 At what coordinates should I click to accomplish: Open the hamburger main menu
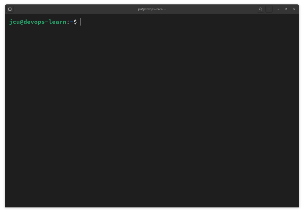coord(269,9)
